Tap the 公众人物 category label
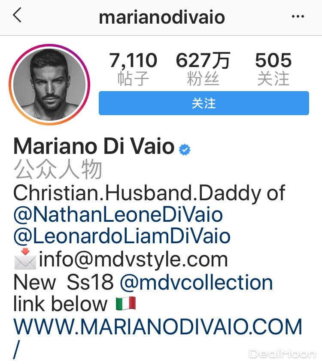 click(58, 169)
